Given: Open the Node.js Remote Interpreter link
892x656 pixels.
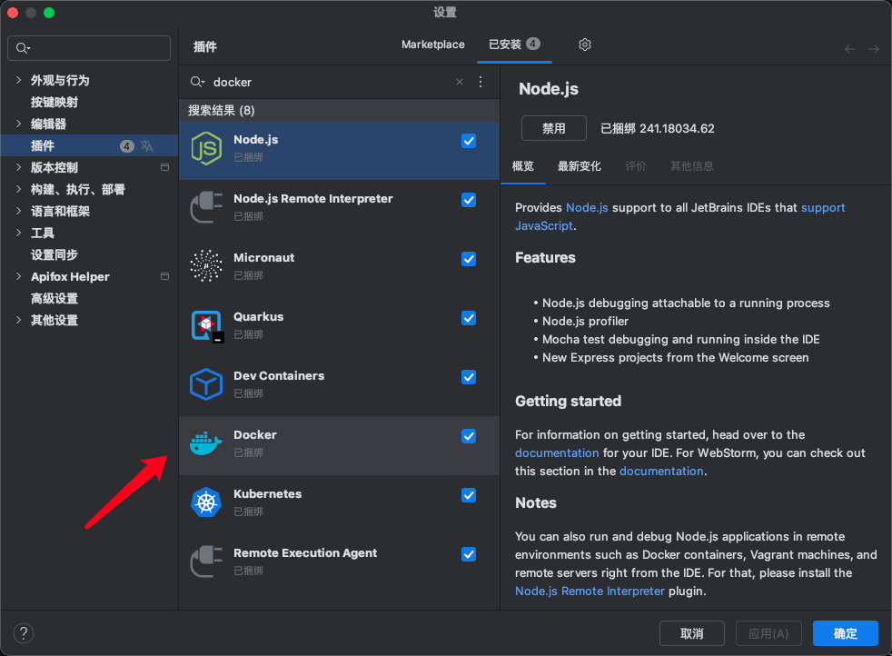Looking at the screenshot, I should click(590, 591).
